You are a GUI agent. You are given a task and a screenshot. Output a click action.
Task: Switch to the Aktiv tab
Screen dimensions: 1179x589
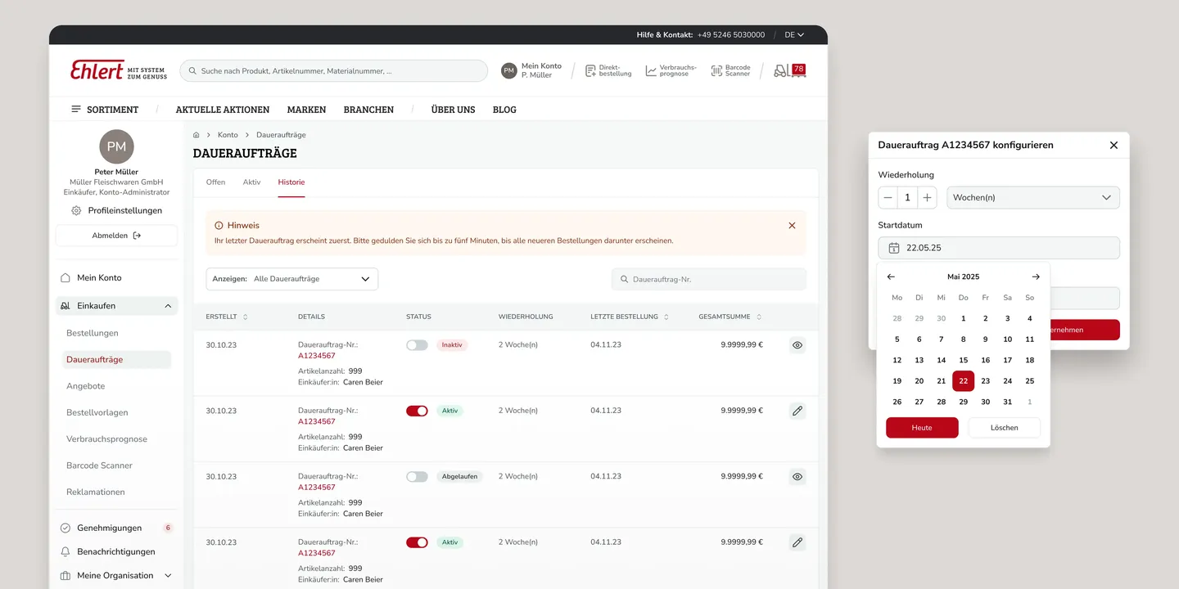click(x=251, y=182)
